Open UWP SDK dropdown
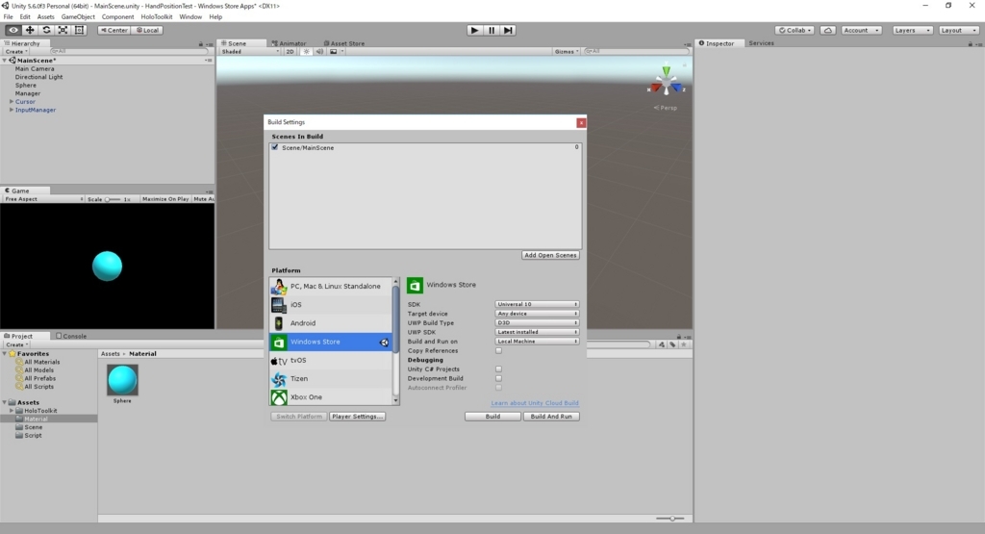The image size is (985, 534). (537, 332)
